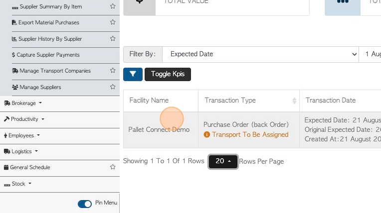Sort by Transaction Type column arrows
The height and width of the screenshot is (213, 381).
coord(294,101)
